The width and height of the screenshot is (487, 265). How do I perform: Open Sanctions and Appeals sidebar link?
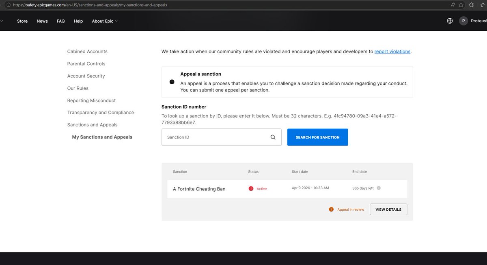[92, 124]
